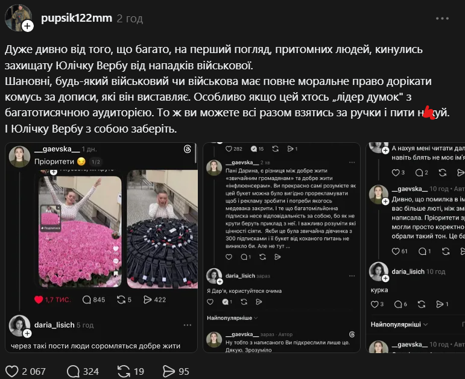Click the repost icon showing 19
This screenshot has height=379, width=465.
point(124,371)
